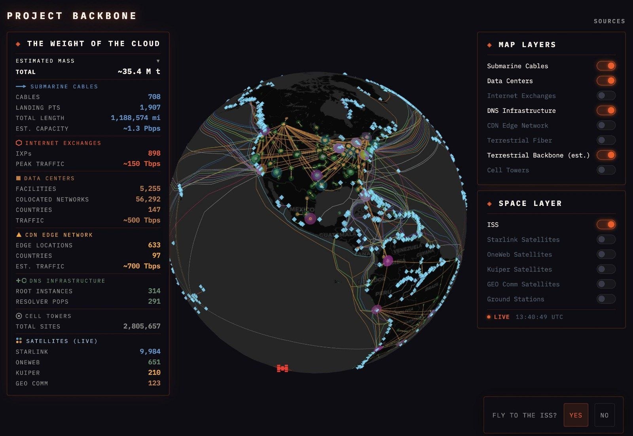Turn on Starlink Satellites toggle
Viewport: 633px width, 436px height.
tap(606, 239)
